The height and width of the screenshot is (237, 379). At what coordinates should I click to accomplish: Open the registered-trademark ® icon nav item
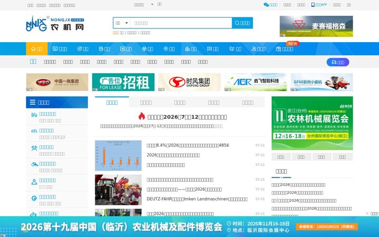point(169,49)
